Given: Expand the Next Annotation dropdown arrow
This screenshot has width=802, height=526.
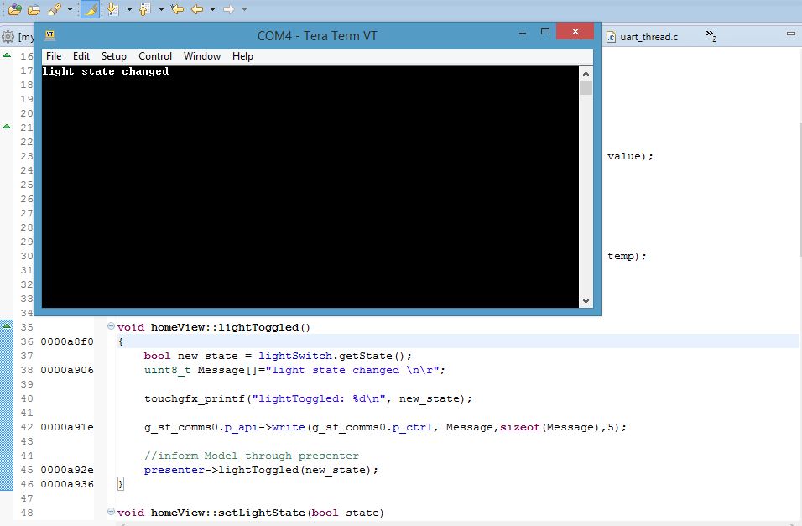Looking at the screenshot, I should 129,9.
